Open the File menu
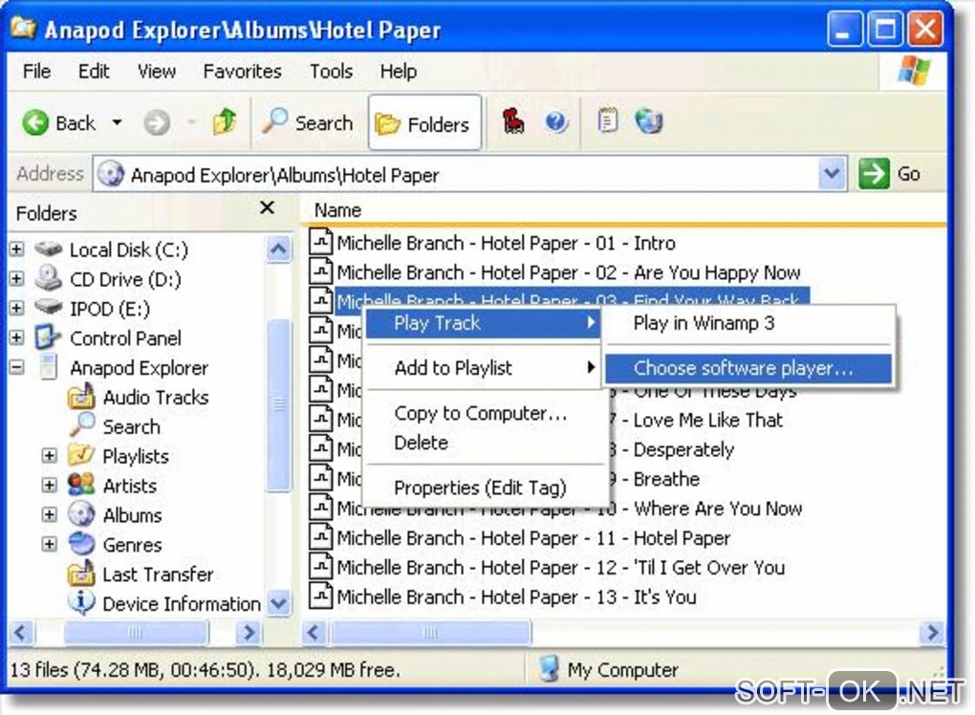The height and width of the screenshot is (715, 975). pos(36,72)
